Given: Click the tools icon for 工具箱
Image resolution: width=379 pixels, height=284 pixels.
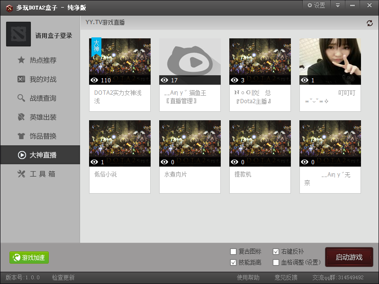Looking at the screenshot, I should [x=21, y=174].
